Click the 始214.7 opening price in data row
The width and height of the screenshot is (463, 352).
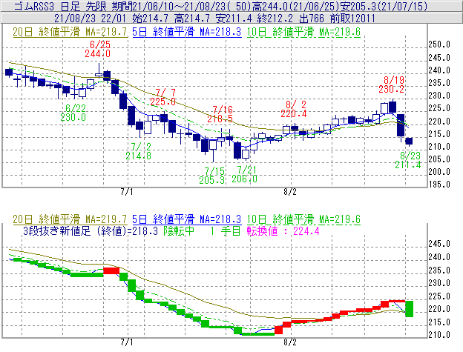point(151,19)
